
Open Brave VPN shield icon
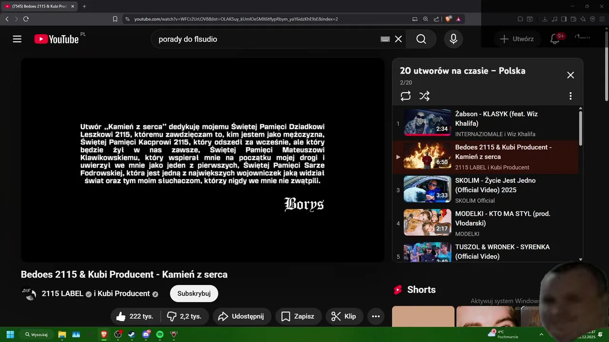click(x=592, y=19)
